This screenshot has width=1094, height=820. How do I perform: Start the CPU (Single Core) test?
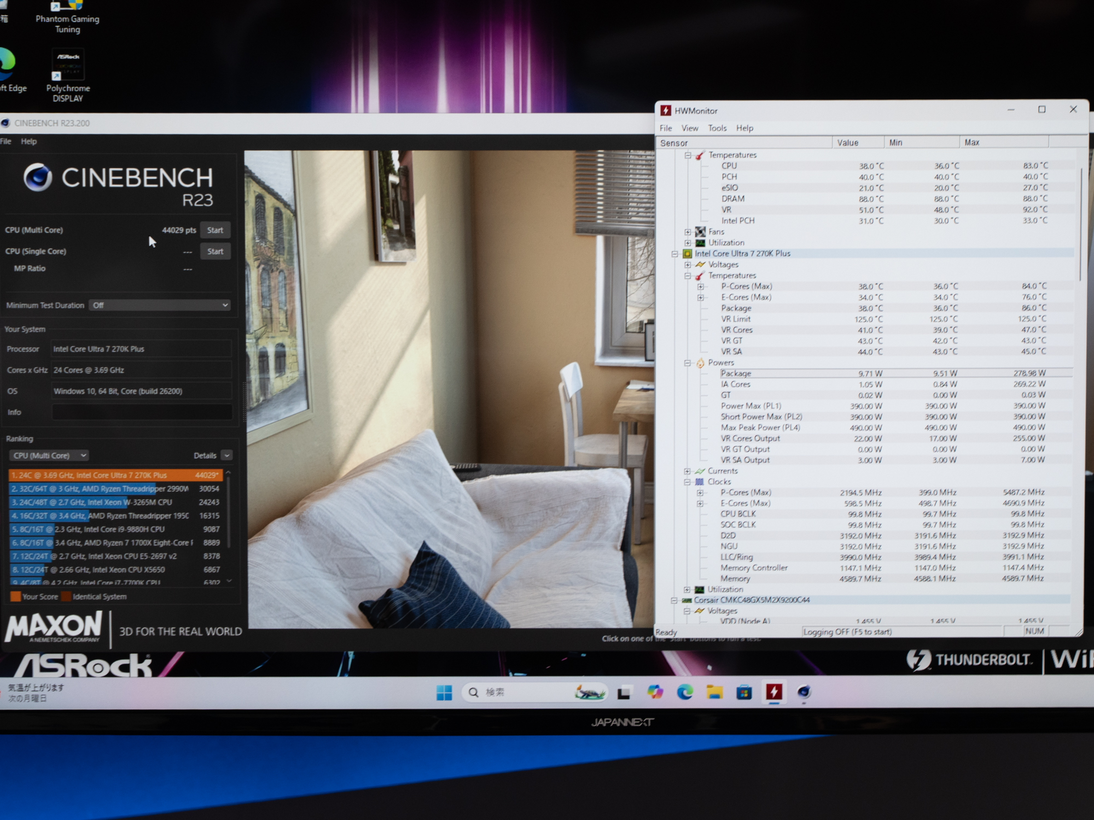(x=216, y=251)
